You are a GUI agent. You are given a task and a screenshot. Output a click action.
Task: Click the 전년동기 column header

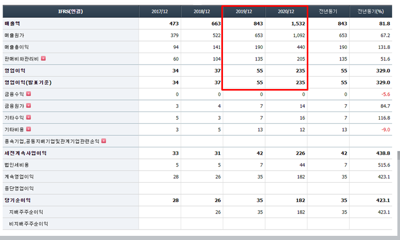coord(328,11)
